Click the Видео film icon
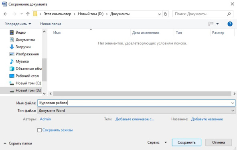 (12, 32)
